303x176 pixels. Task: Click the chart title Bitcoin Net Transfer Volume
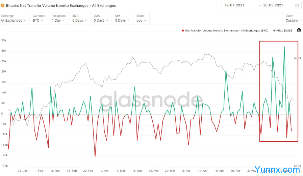(x=61, y=5)
